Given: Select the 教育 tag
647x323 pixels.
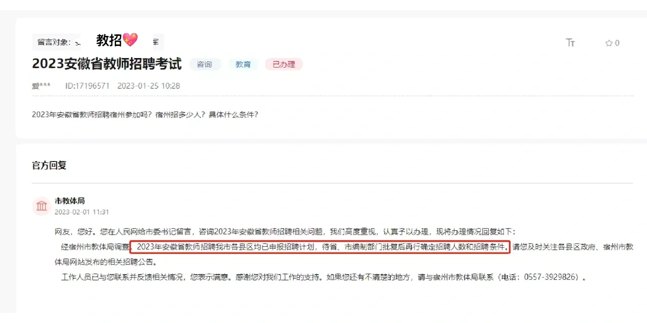Looking at the screenshot, I should pos(243,65).
